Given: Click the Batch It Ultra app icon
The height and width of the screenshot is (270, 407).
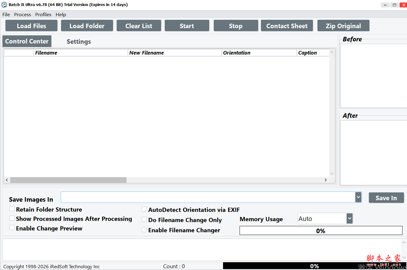Looking at the screenshot, I should (4, 5).
